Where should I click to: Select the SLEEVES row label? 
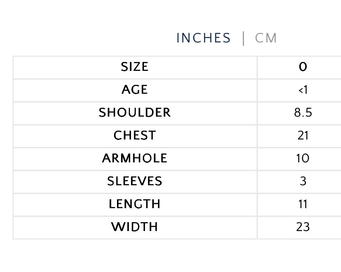coord(135,181)
